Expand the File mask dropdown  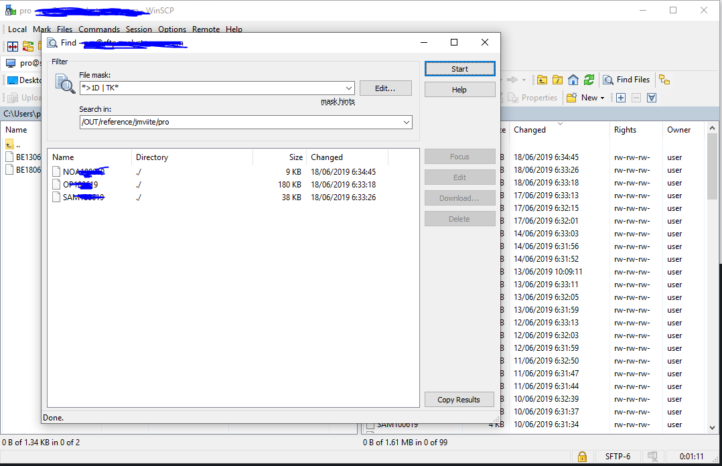349,88
